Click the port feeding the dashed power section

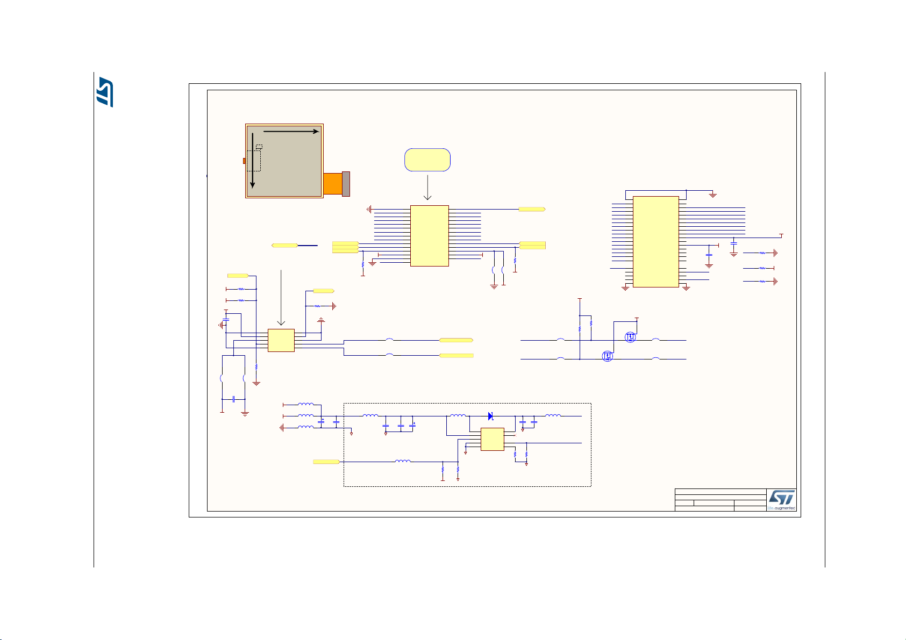(326, 462)
